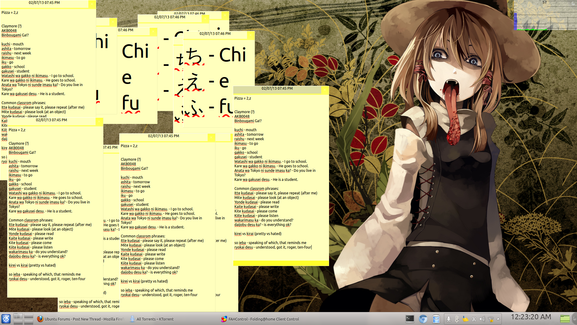
Task: Switch to the second virtual desktop in pager
Action: 29,316
